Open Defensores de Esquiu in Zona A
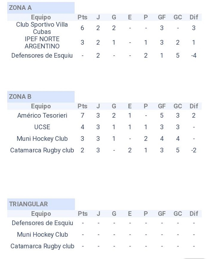209x259 pixels. [42, 55]
